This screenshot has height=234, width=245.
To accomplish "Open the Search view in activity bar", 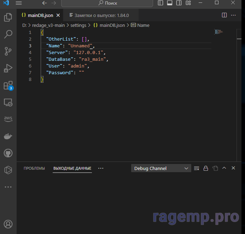I will pyautogui.click(x=8, y=34).
